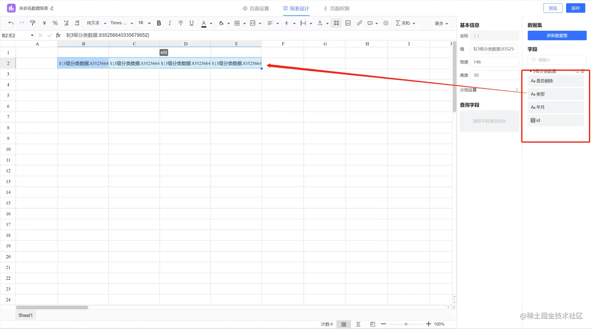Image resolution: width=592 pixels, height=329 pixels.
Task: Toggle underline formatting
Action: 191,23
